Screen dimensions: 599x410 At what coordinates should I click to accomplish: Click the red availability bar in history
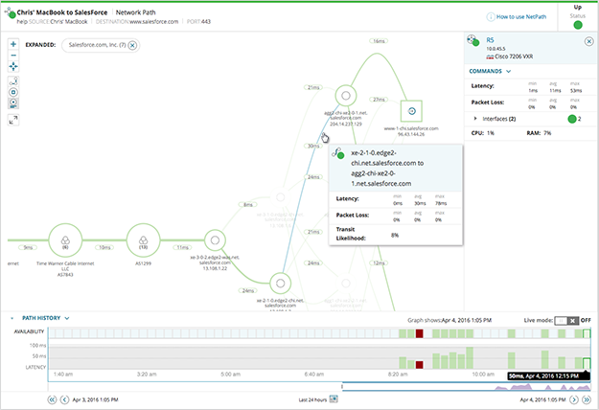418,333
